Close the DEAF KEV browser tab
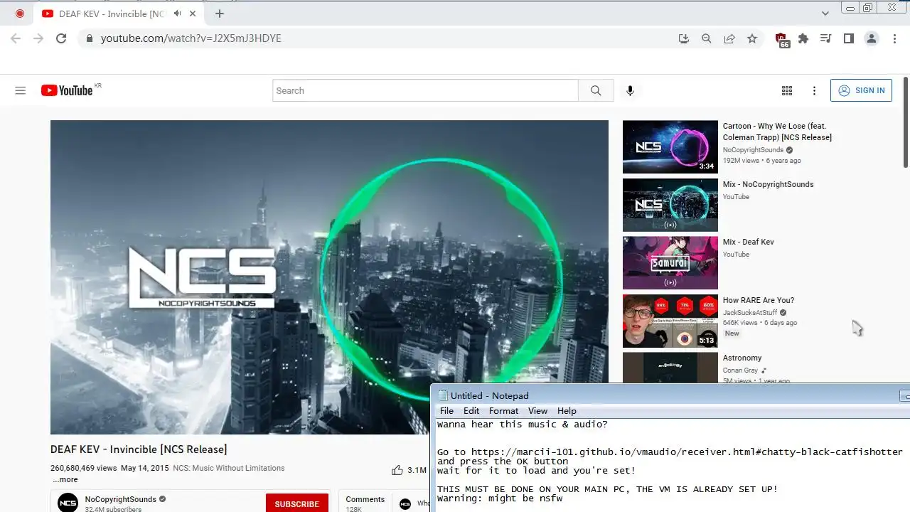910x512 pixels. [193, 14]
